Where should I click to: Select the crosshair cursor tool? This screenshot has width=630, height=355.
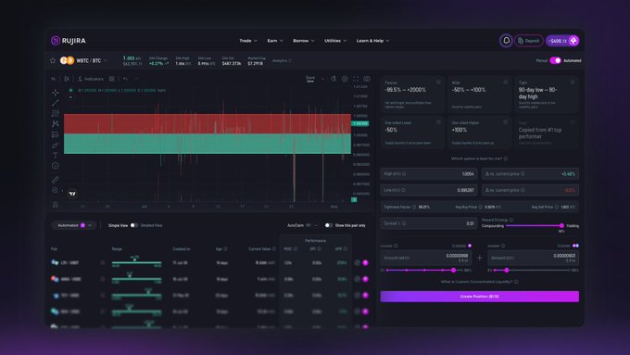56,93
